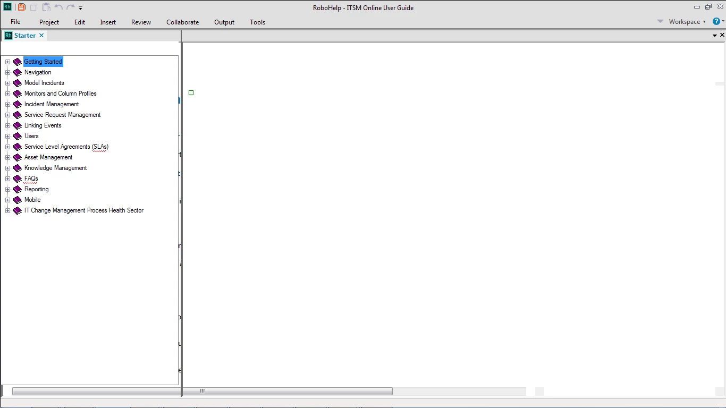Expand the Linking Events book

click(8, 125)
